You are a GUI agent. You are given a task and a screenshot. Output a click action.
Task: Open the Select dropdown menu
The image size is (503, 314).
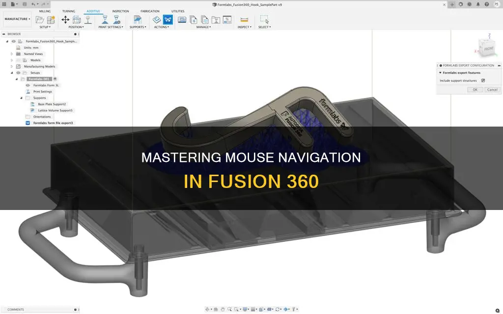tap(265, 27)
